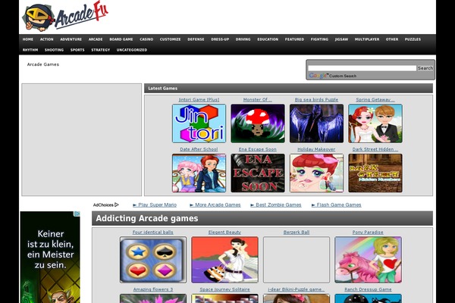This screenshot has height=303, width=455.
Task: Click the Big sea birds puzzle thumbnail
Action: (x=316, y=123)
